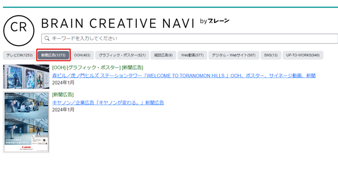Select the 新聞広告(1273) tab
Screen dimensions: 338x175
coord(53,55)
